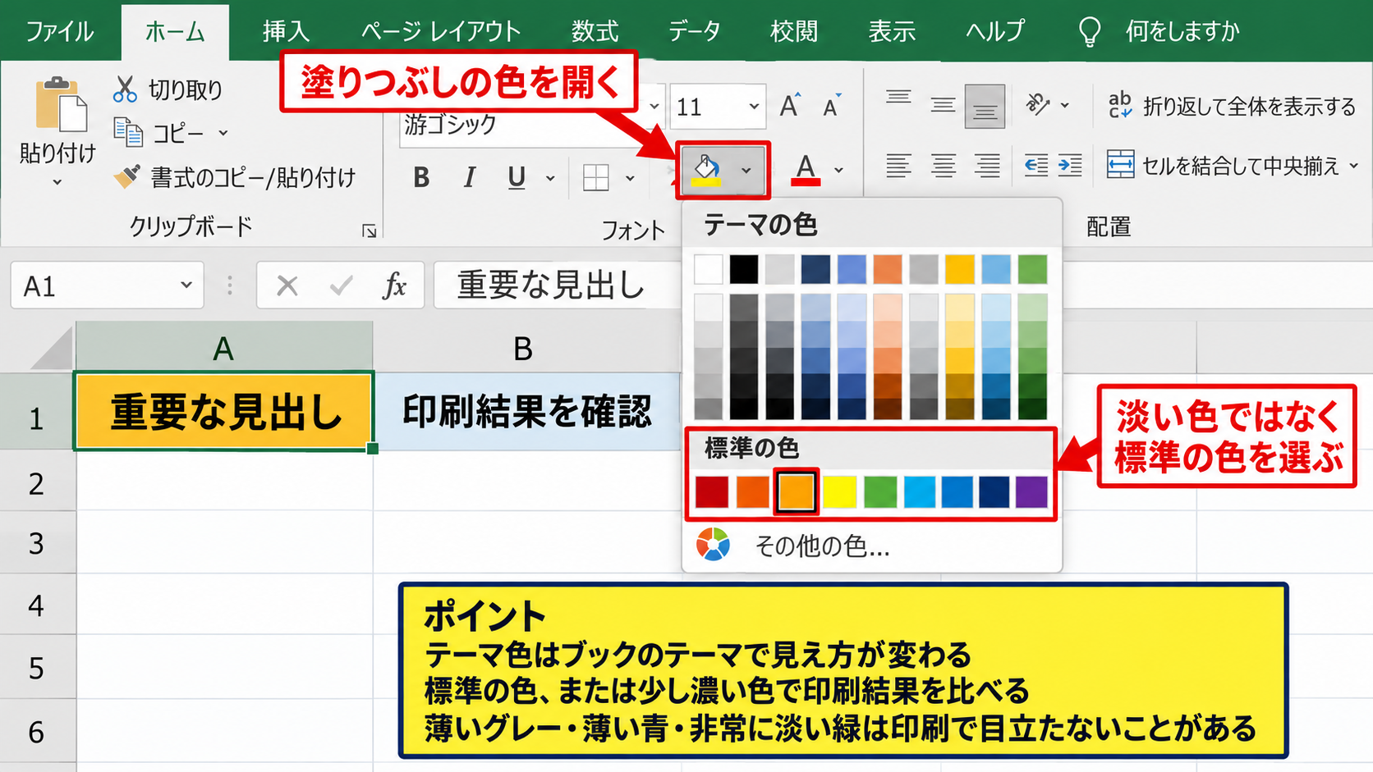Toggle Underline formatting
The width and height of the screenshot is (1373, 772).
(516, 177)
